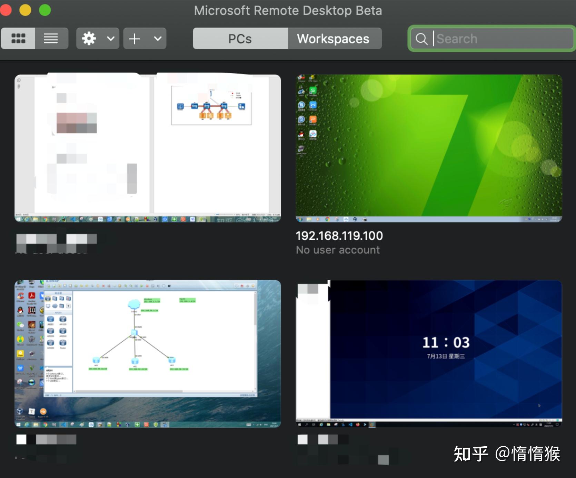Viewport: 576px width, 478px height.
Task: Open the dropdown next to the plus button
Action: (157, 39)
